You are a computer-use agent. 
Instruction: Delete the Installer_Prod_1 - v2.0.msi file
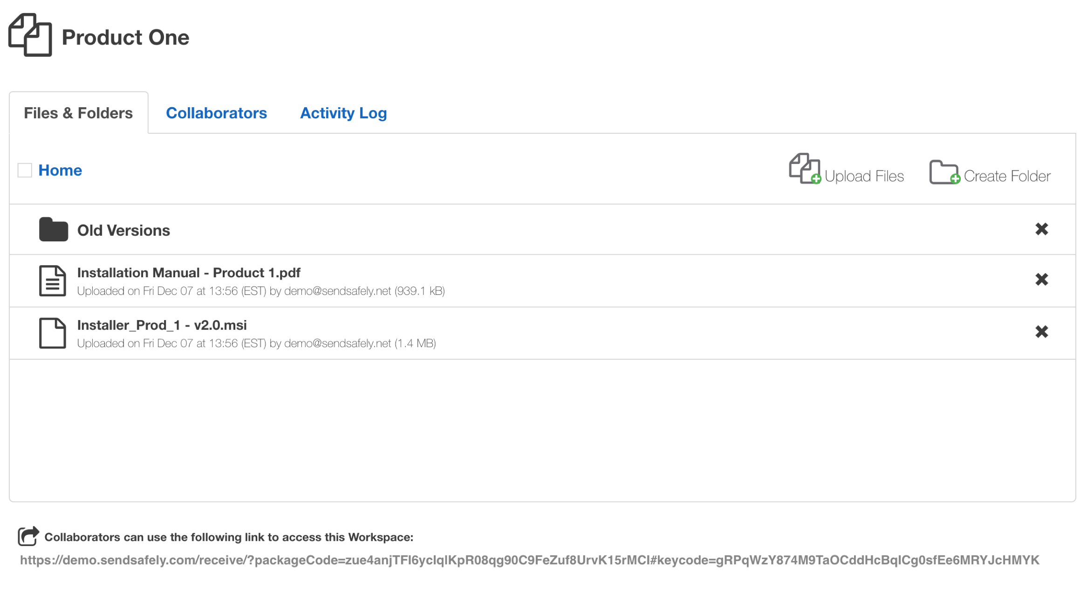click(1041, 332)
